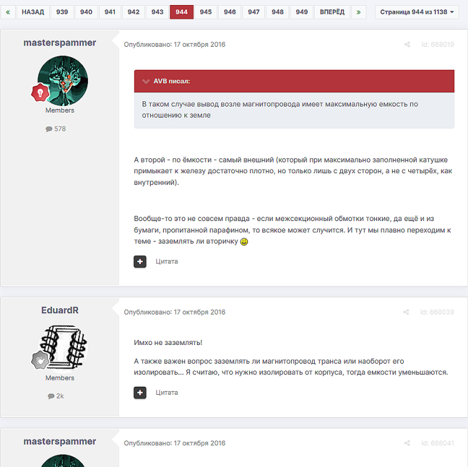
Task: Go to the first page with the double-left arrow
Action: click(8, 12)
